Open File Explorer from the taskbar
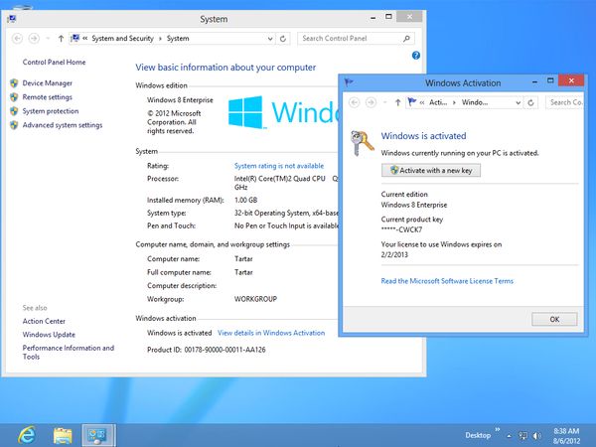 [63, 434]
